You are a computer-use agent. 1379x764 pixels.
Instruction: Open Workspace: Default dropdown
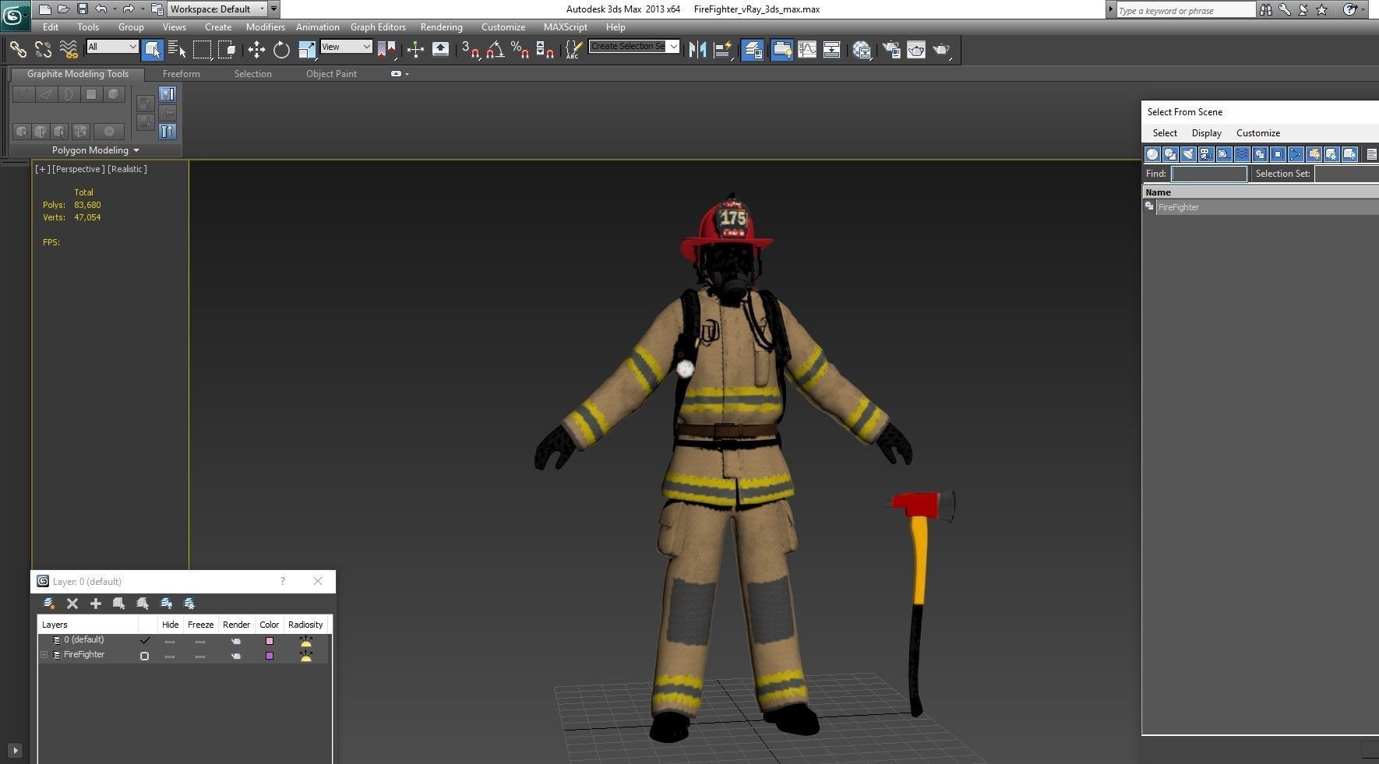[217, 9]
